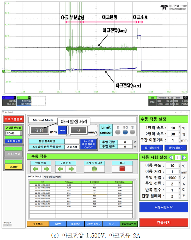Click the 구간 이동거리 stepper arrows
Viewport: 191px width, 240px height.
pyautogui.click(x=180, y=140)
